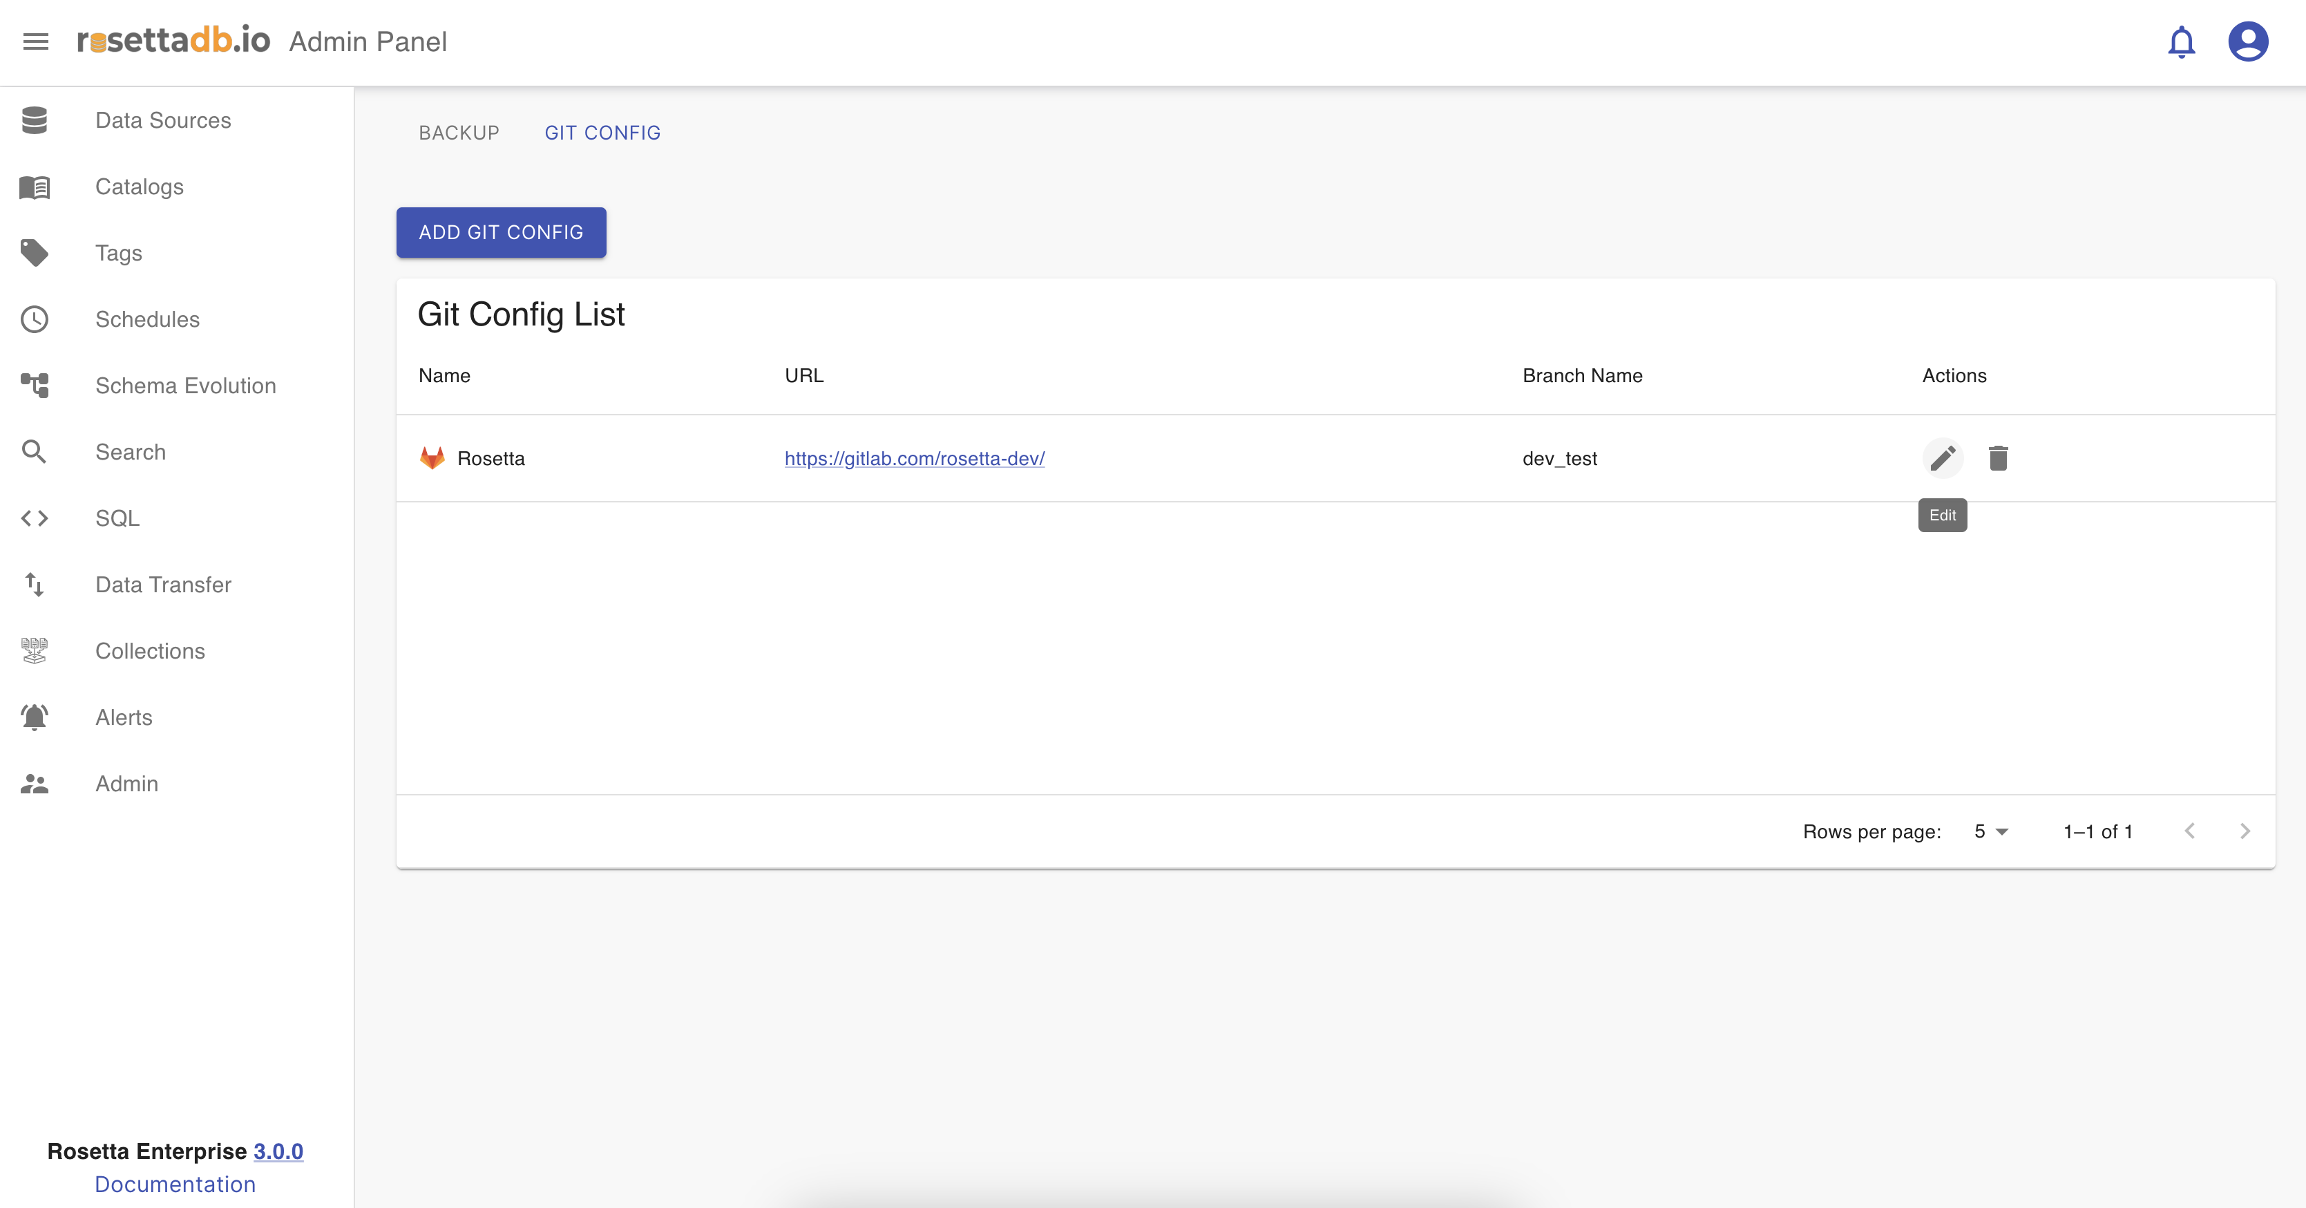The image size is (2306, 1208).
Task: Open the user account avatar menu
Action: pos(2247,42)
